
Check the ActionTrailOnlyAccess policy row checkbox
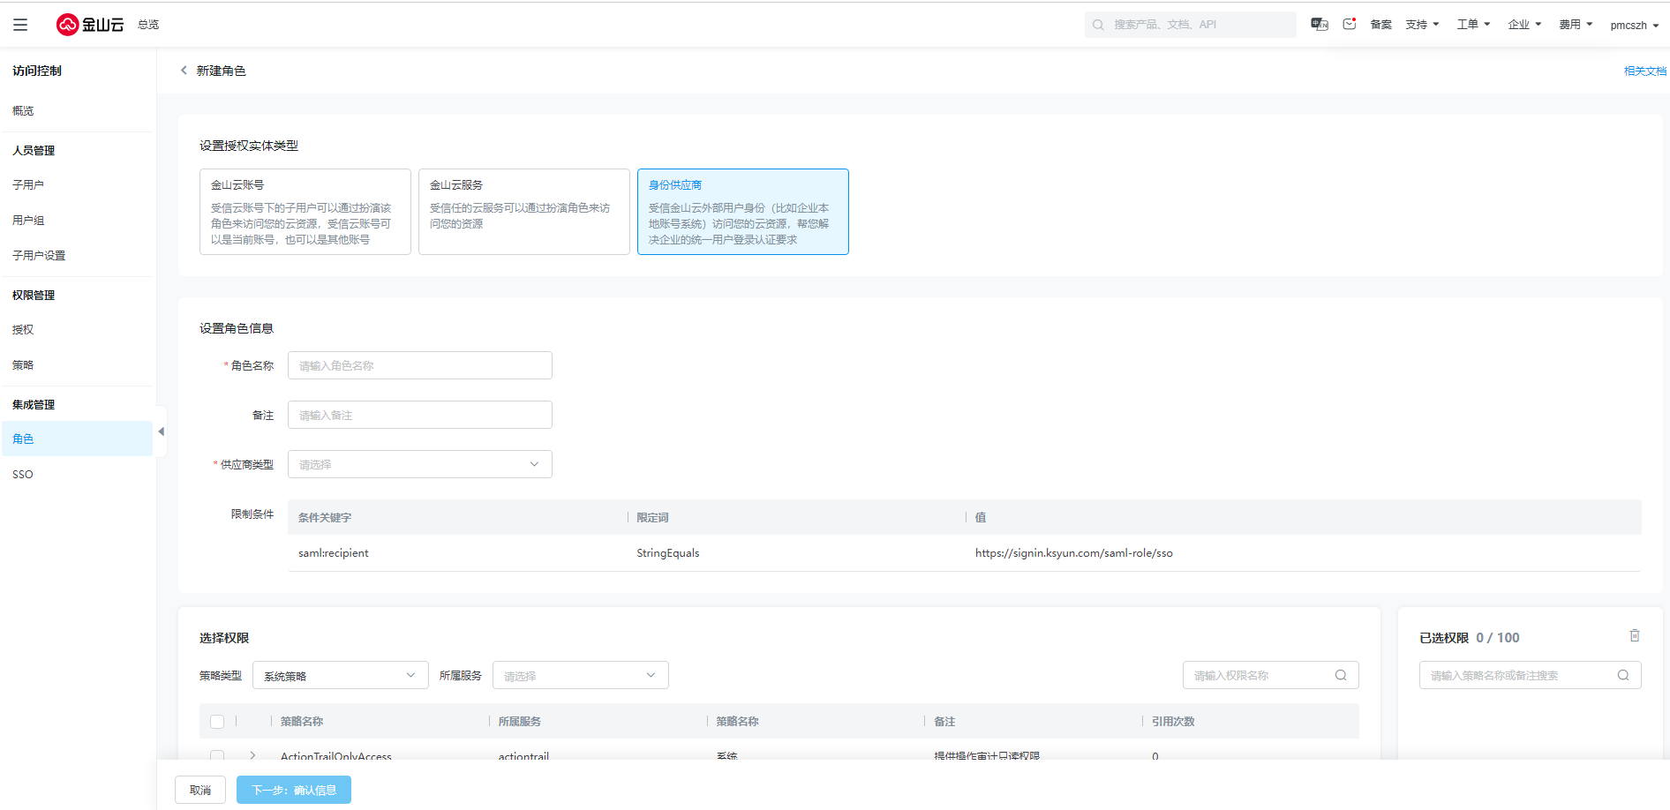click(217, 755)
